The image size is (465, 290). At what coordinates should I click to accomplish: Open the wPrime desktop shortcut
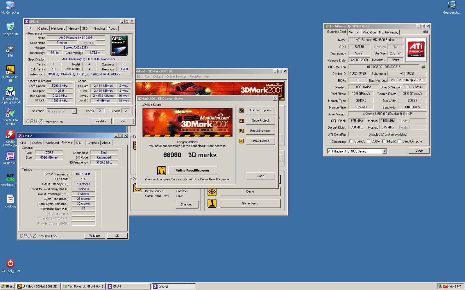(10, 117)
